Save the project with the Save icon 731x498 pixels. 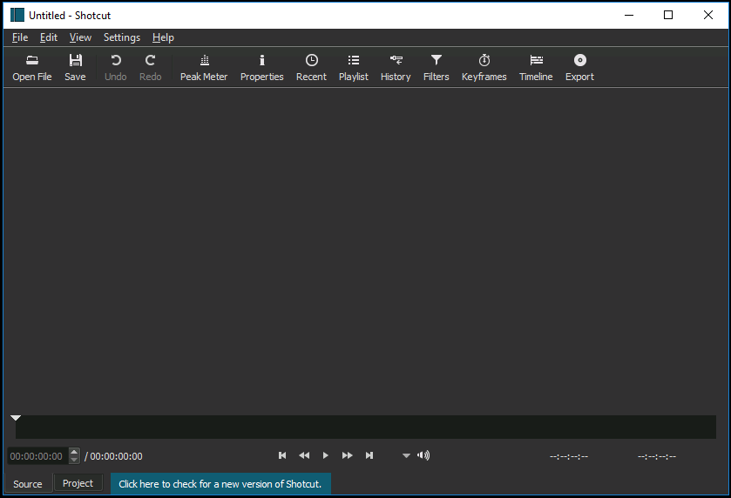pos(75,68)
